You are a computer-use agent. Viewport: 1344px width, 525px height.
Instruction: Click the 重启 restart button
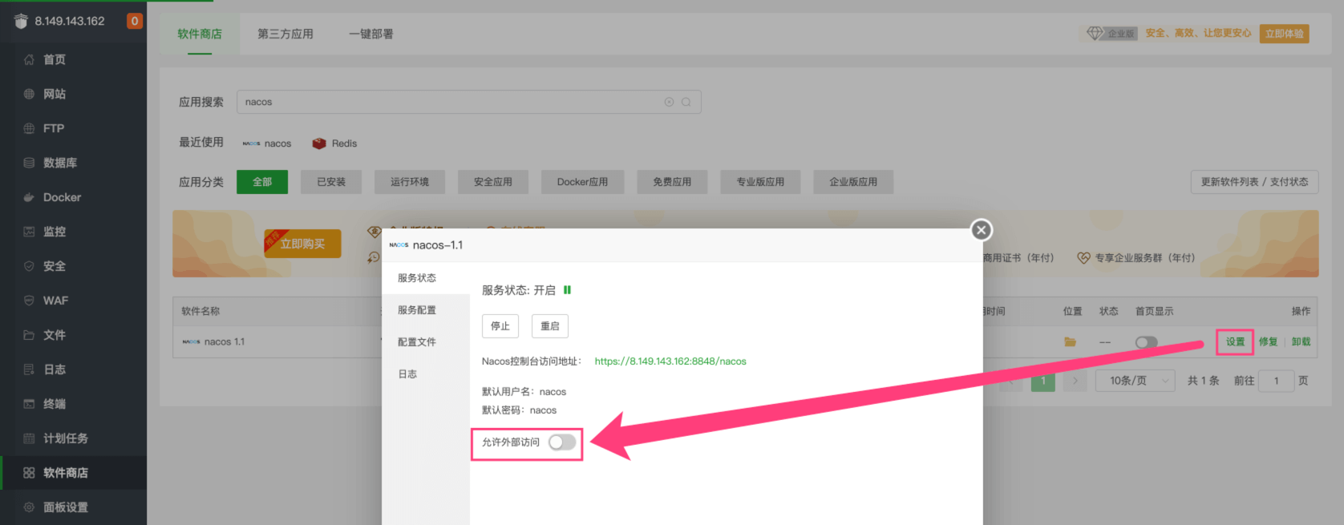[x=550, y=326]
